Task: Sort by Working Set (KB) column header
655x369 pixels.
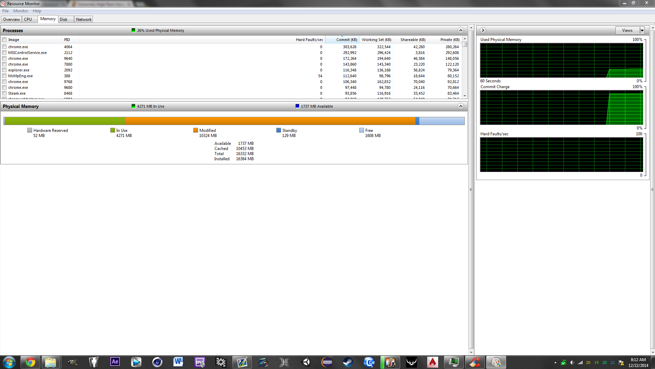Action: click(376, 40)
